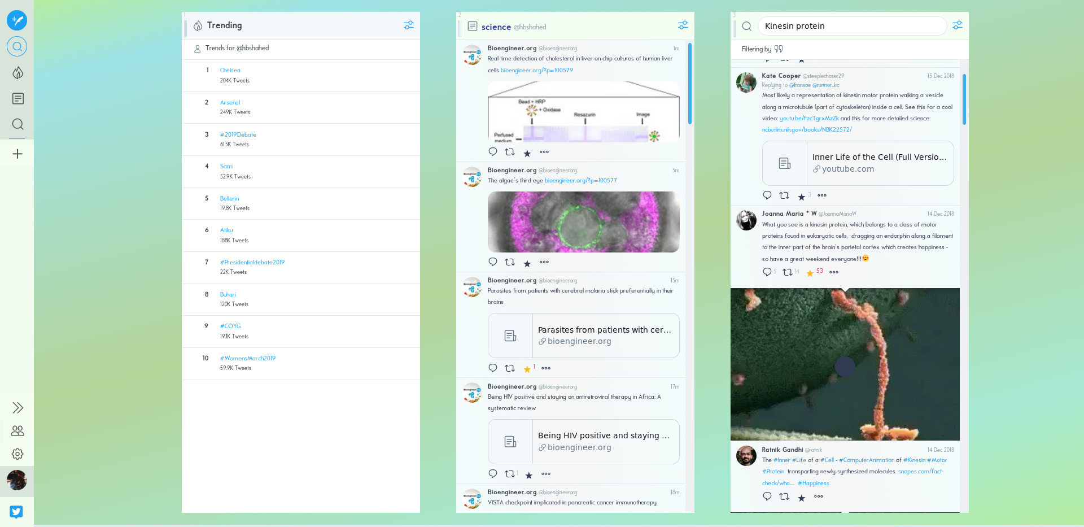The height and width of the screenshot is (527, 1084).
Task: Open the Chelsea trend
Action: pos(230,71)
